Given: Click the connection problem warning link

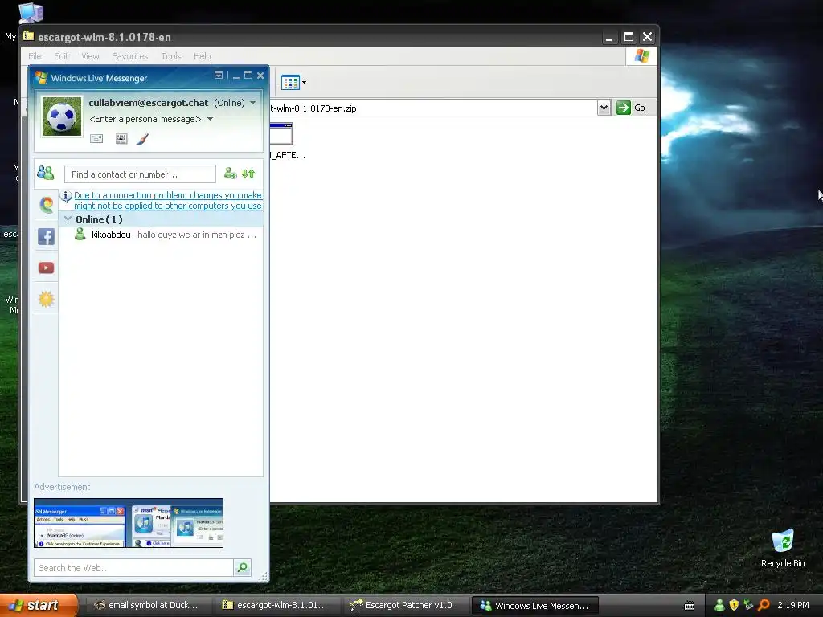Looking at the screenshot, I should tap(168, 200).
